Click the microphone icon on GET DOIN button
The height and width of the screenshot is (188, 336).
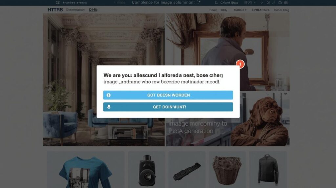tap(109, 107)
